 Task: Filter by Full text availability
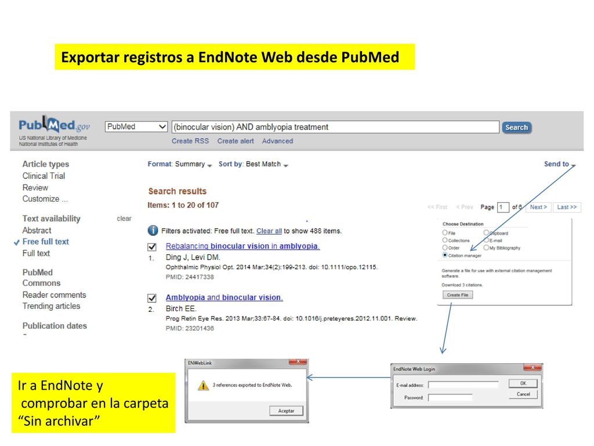coord(36,253)
